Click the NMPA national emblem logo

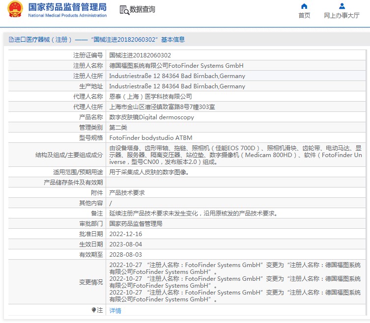[15, 10]
